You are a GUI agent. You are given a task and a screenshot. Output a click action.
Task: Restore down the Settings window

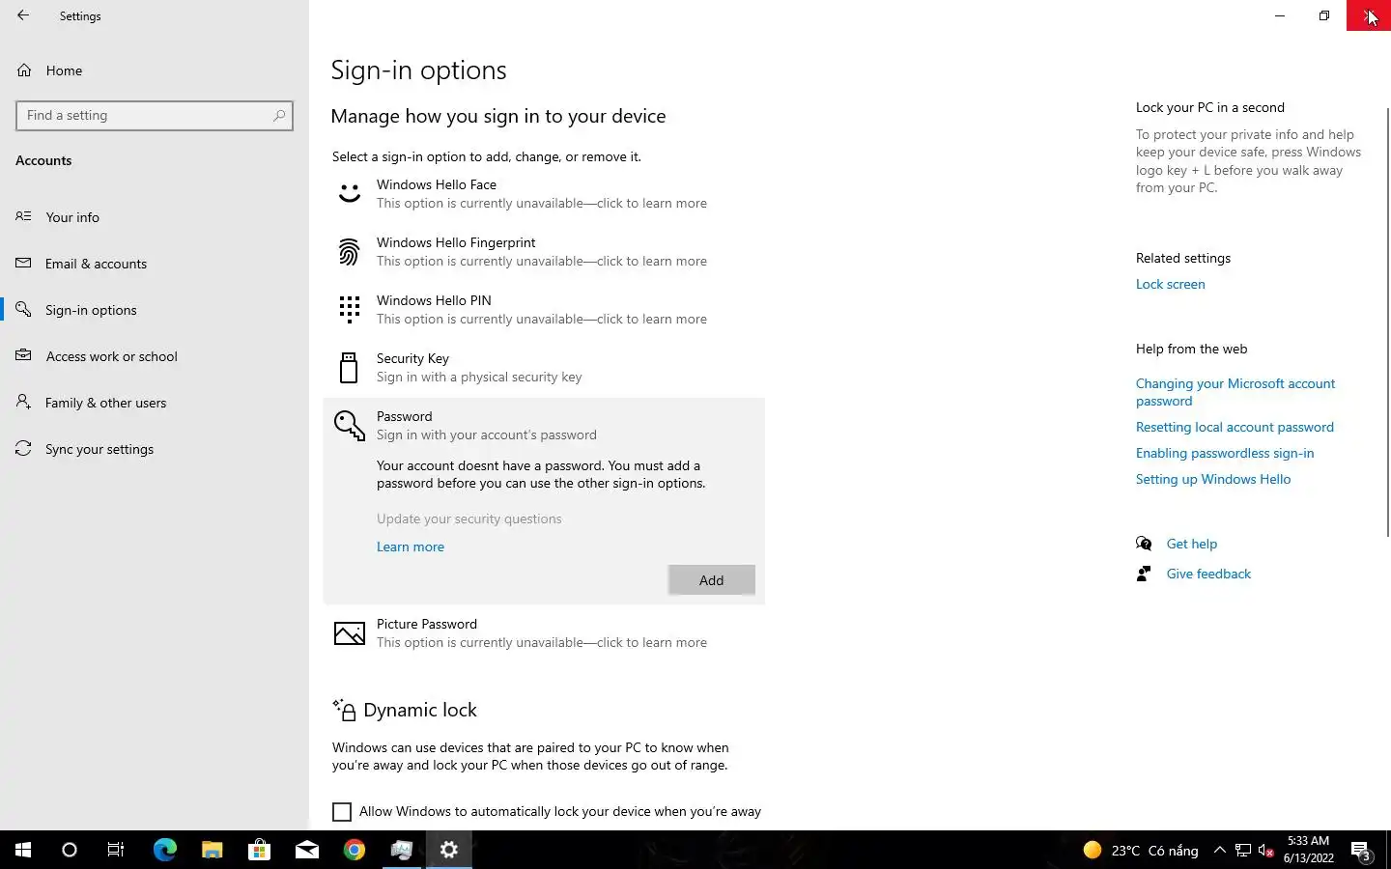pos(1324,15)
